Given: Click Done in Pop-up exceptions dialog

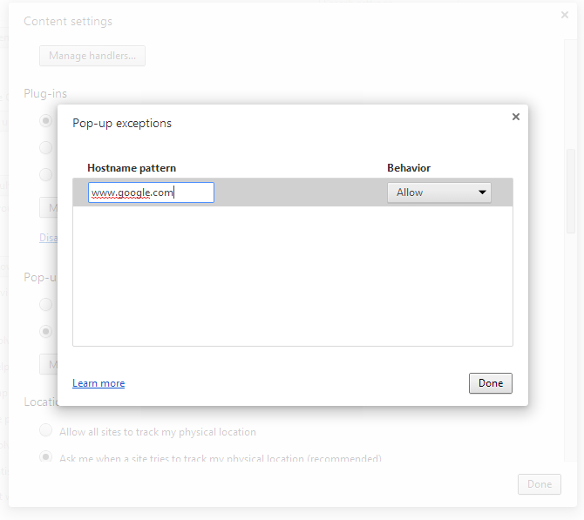Looking at the screenshot, I should [x=491, y=383].
